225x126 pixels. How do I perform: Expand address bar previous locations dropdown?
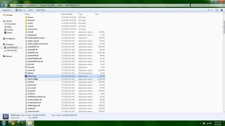(185, 5)
